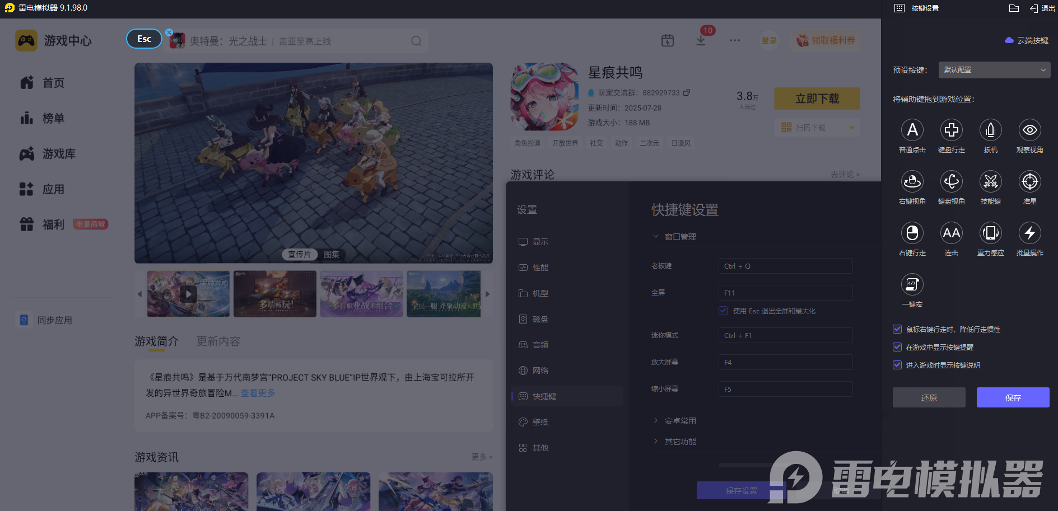Click the 立即下载 button

coord(817,99)
